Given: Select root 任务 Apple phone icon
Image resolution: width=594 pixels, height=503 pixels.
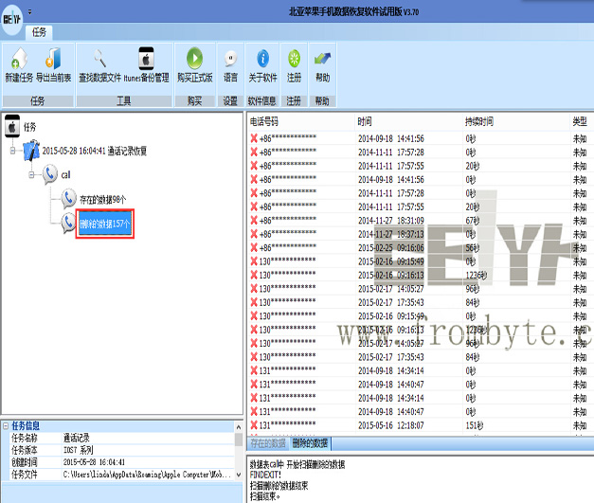Looking at the screenshot, I should (x=12, y=126).
